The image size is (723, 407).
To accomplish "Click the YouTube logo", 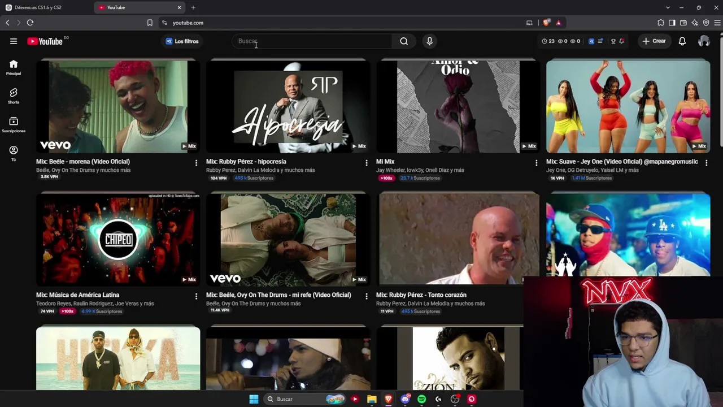I will (x=45, y=41).
